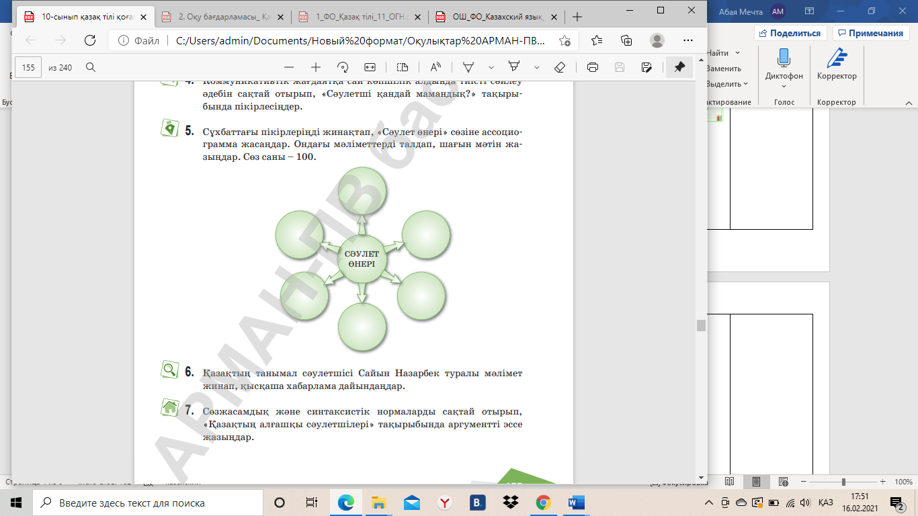Image resolution: width=918 pixels, height=516 pixels.
Task: Open Mail app from the taskbar
Action: pos(411,503)
